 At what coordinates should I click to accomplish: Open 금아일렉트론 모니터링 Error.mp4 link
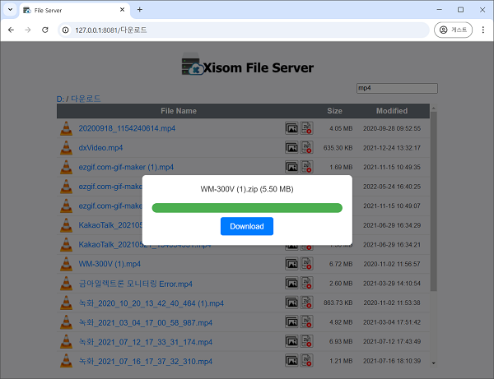[136, 284]
